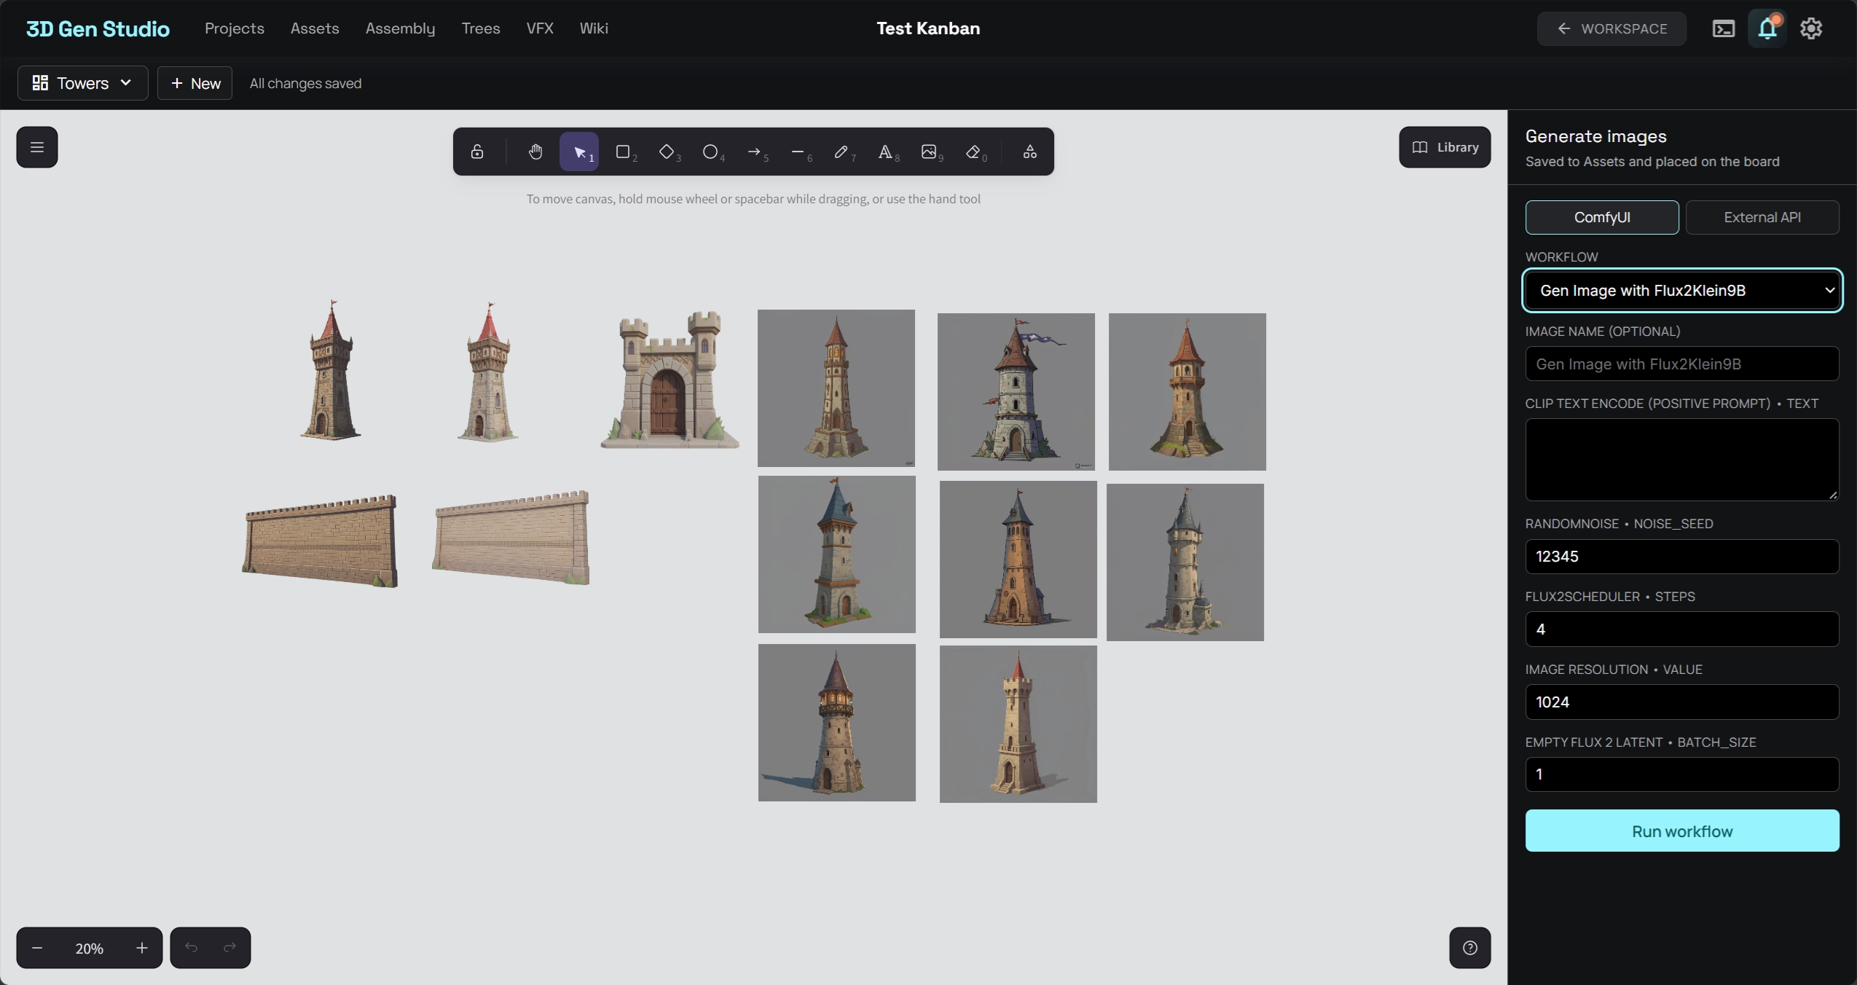Viewport: 1857px width, 985px height.
Task: Switch to the External API tab
Action: click(x=1762, y=217)
